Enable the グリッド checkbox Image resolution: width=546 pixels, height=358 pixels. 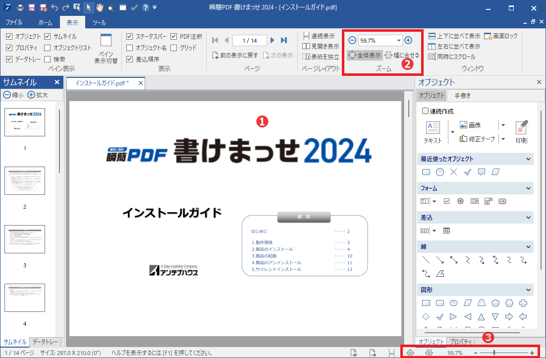coord(174,48)
